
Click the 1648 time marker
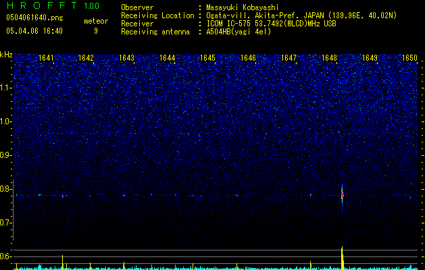pos(329,57)
